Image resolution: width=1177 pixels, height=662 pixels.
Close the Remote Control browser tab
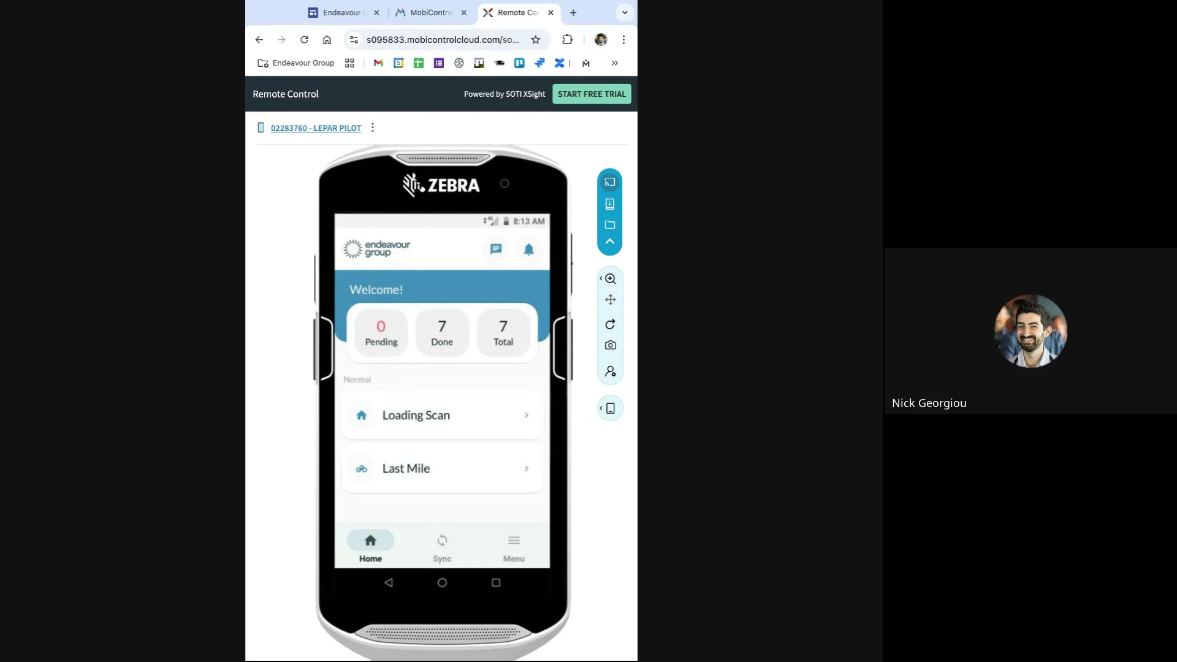(x=550, y=12)
